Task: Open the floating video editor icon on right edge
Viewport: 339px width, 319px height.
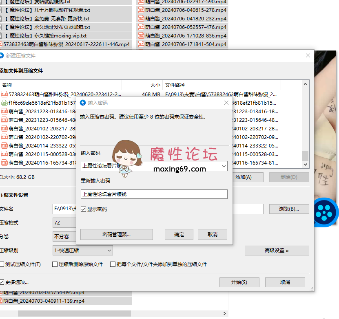Action: [324, 212]
